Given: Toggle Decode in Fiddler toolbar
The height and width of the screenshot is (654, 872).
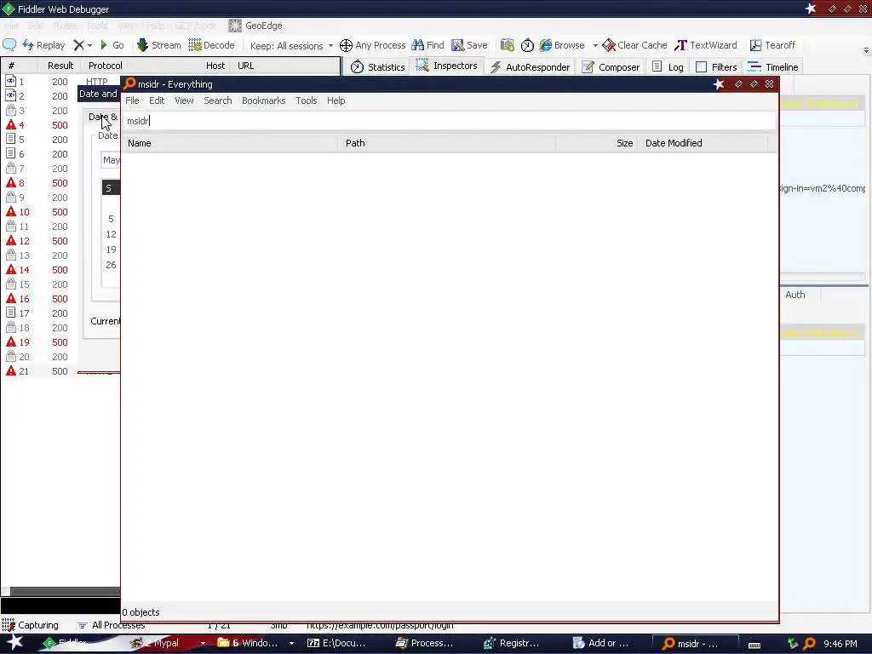Looking at the screenshot, I should (x=211, y=45).
